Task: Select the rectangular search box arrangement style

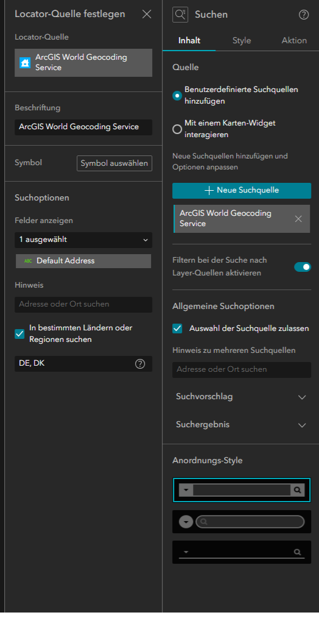Action: click(242, 490)
